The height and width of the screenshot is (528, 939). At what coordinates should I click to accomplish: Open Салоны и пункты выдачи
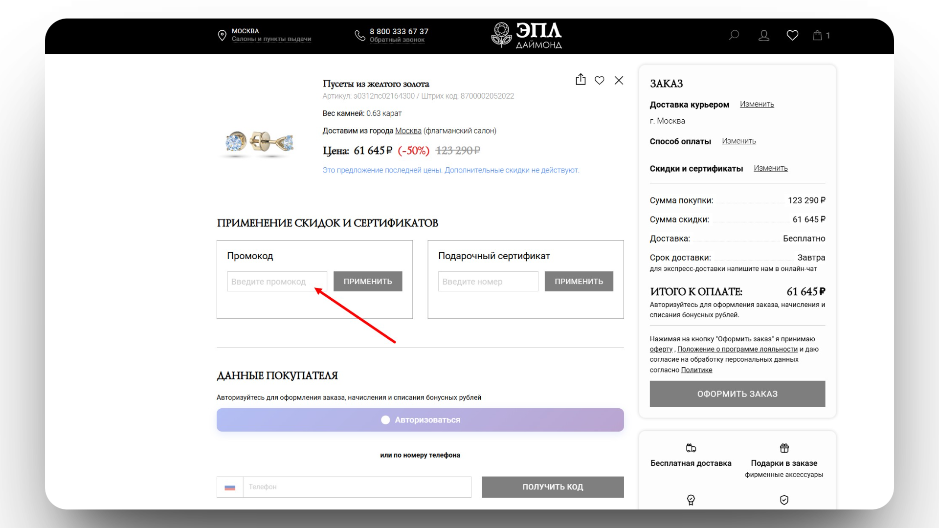pyautogui.click(x=271, y=40)
